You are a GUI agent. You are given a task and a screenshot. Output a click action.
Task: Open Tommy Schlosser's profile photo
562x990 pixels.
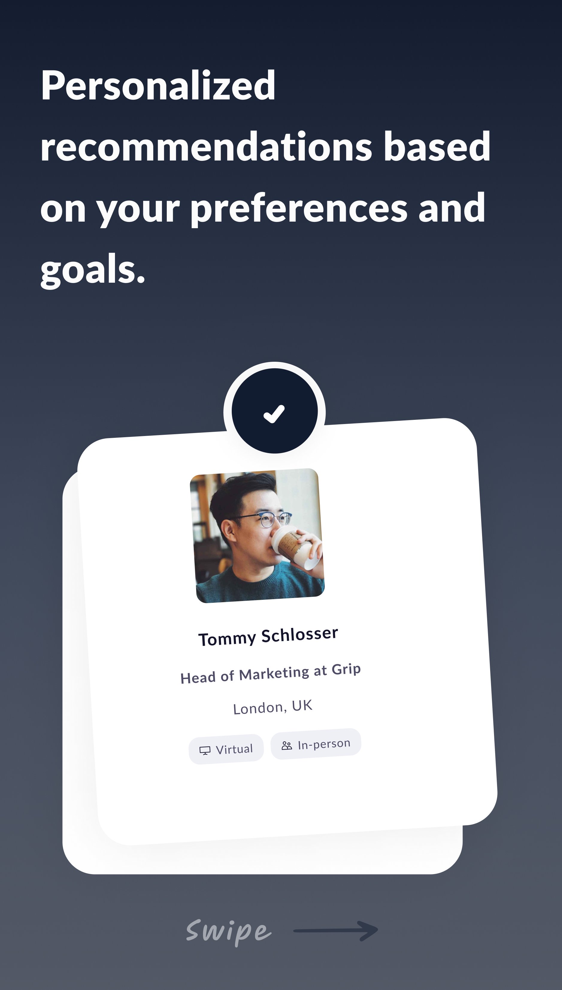[x=257, y=535]
